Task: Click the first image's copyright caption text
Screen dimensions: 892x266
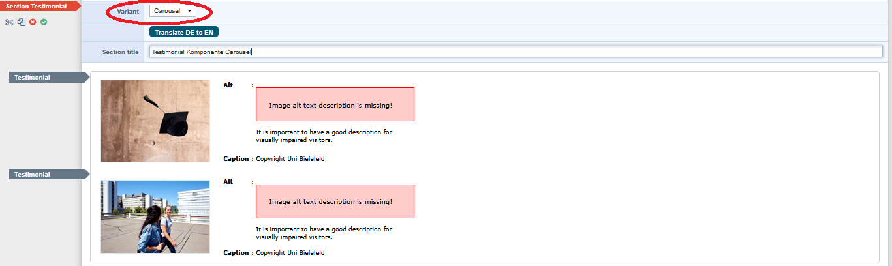Action: [x=290, y=159]
